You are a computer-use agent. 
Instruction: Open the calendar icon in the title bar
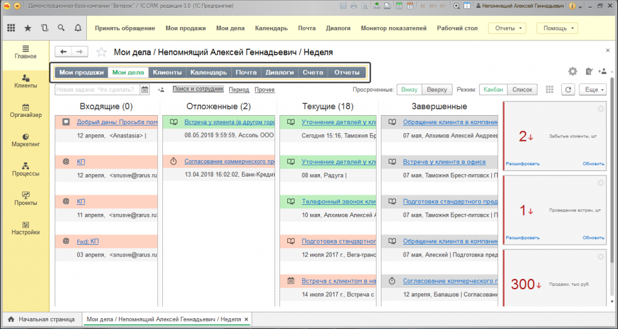[x=410, y=6]
